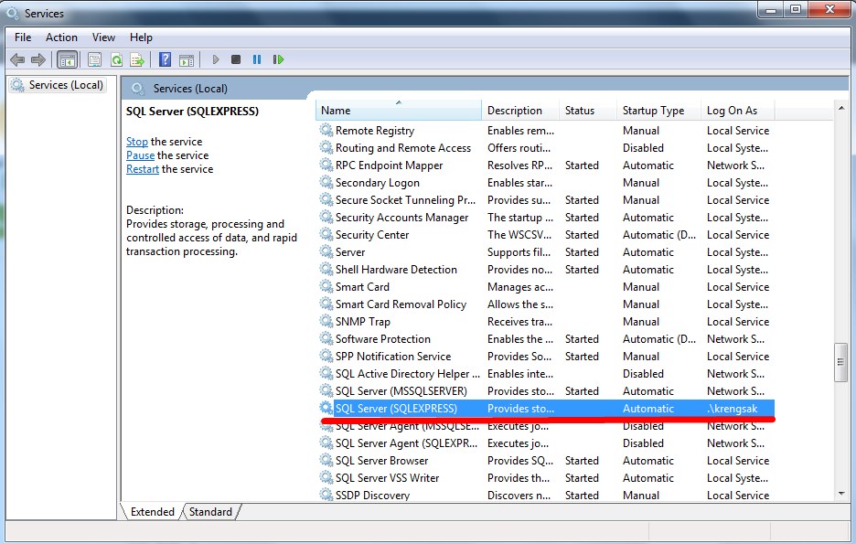Open the Help toolbar icon
This screenshot has width=856, height=544.
point(165,59)
